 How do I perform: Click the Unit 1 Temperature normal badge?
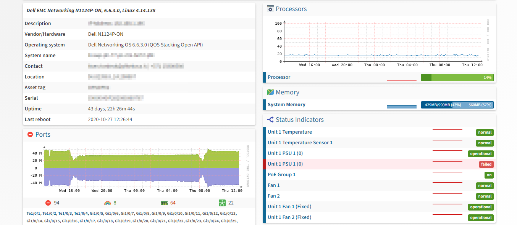click(485, 132)
